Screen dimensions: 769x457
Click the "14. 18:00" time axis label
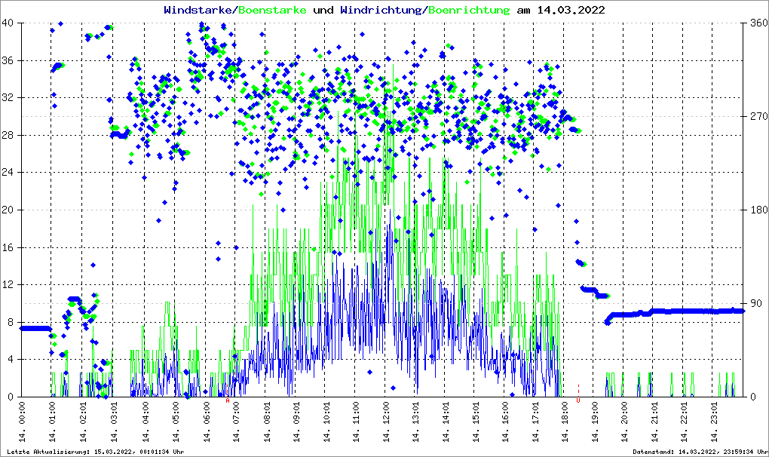coord(566,424)
